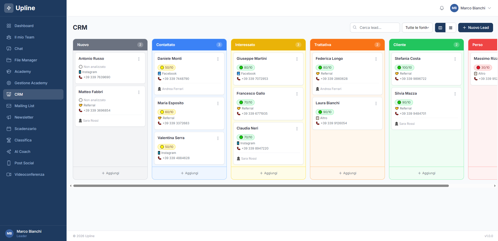The width and height of the screenshot is (498, 241).
Task: Open the Videoconferenza section
Action: 29,174
